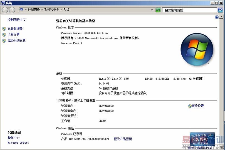Image resolution: width=225 pixels, height=150 pixels.
Task: Select 系统和安全 in the breadcrumb
Action: pyautogui.click(x=51, y=10)
